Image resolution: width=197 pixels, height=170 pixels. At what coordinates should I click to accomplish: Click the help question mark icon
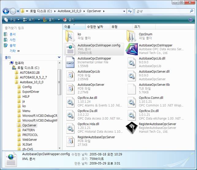[191, 19]
